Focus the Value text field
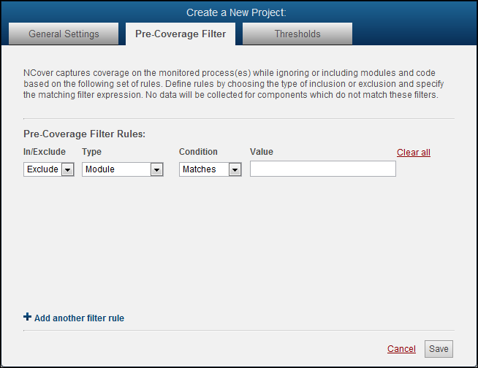 [x=322, y=169]
